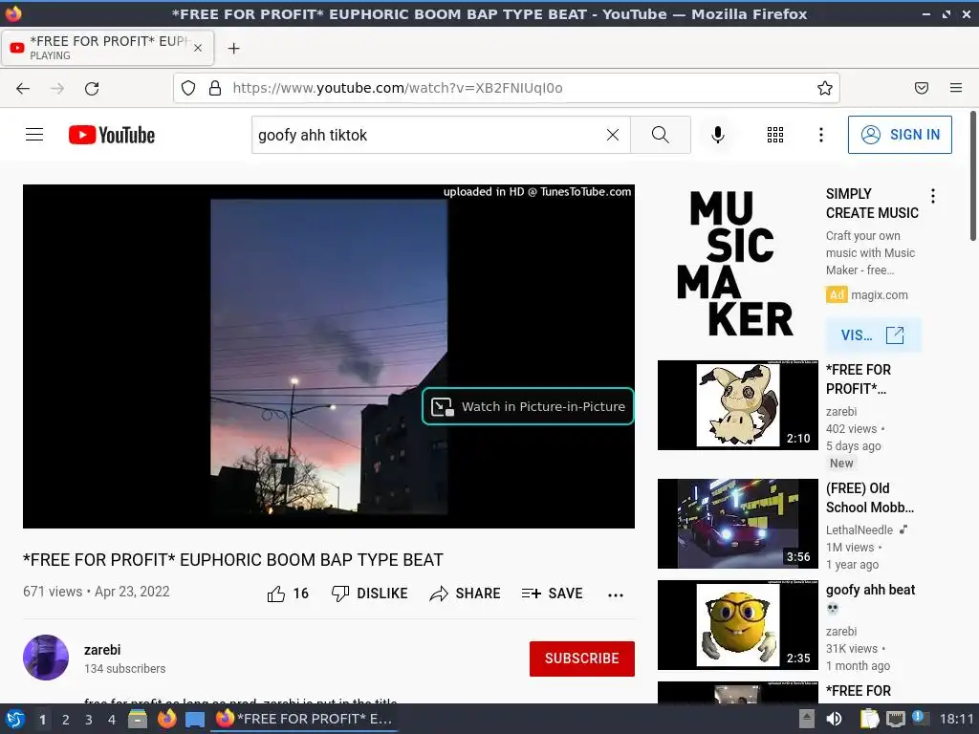Close the FREE FOR PROFIT tab
The width and height of the screenshot is (979, 734).
click(197, 48)
